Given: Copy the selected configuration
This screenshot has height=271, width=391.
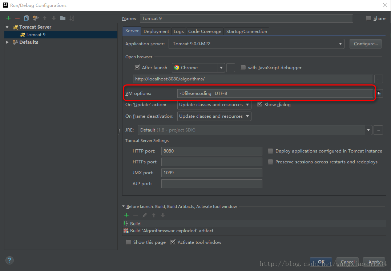Looking at the screenshot, I should [26, 18].
